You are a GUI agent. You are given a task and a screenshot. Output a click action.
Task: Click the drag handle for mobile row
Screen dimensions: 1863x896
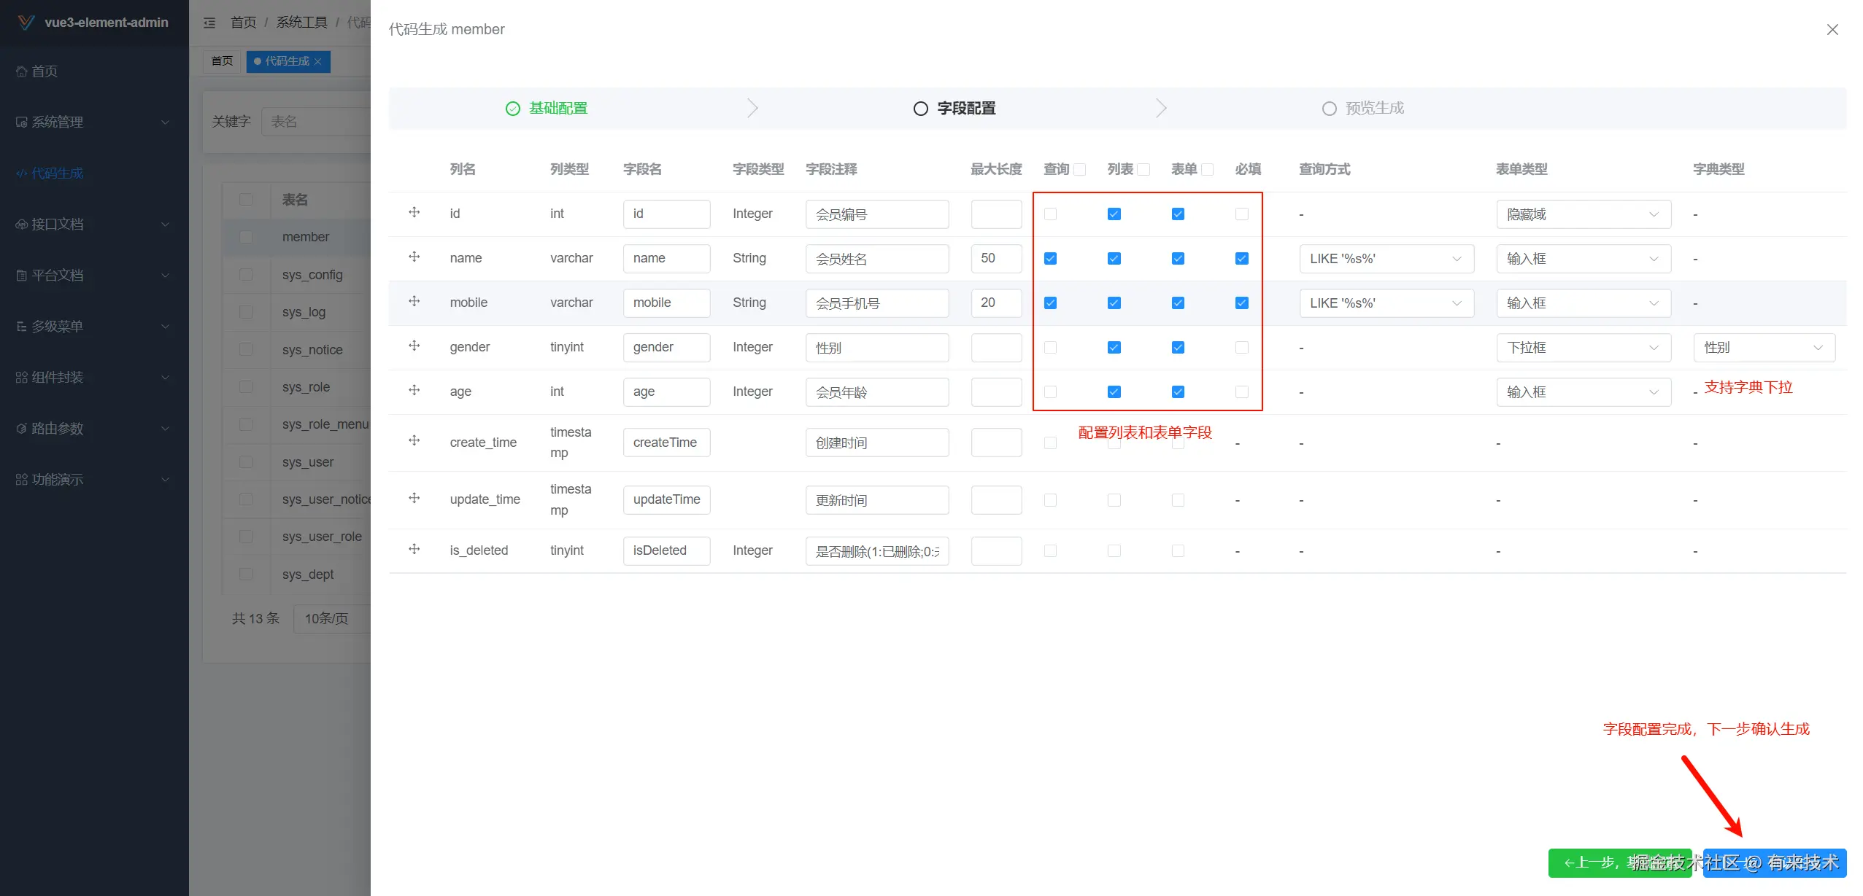[414, 301]
